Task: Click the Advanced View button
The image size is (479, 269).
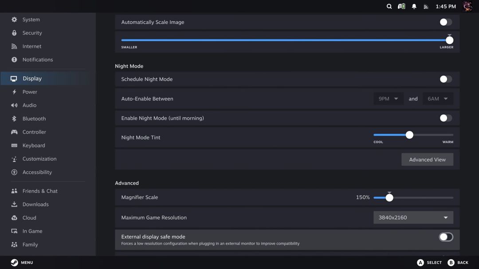Action: tap(427, 160)
